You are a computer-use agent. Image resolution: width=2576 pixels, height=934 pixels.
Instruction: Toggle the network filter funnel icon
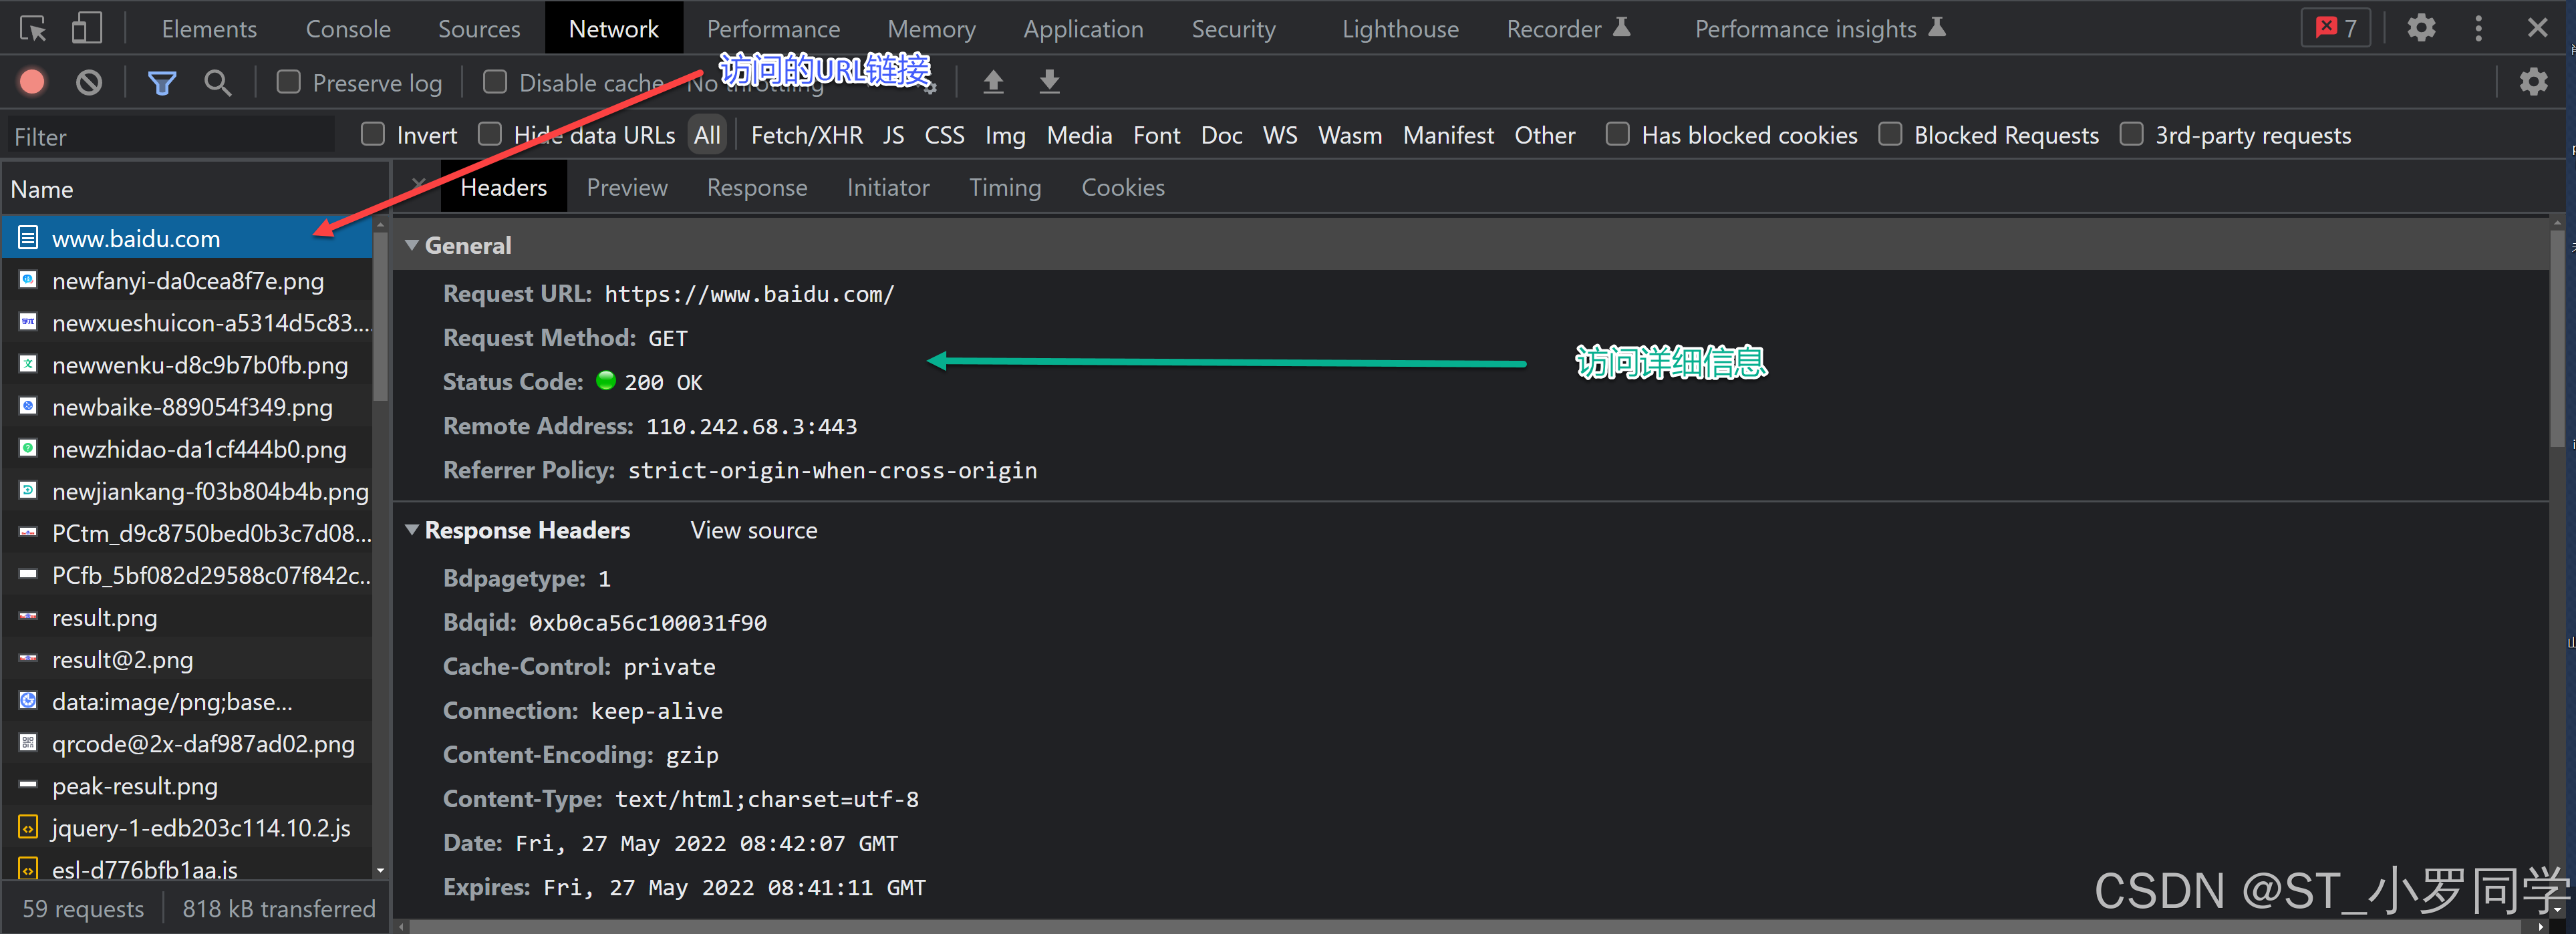pos(162,82)
